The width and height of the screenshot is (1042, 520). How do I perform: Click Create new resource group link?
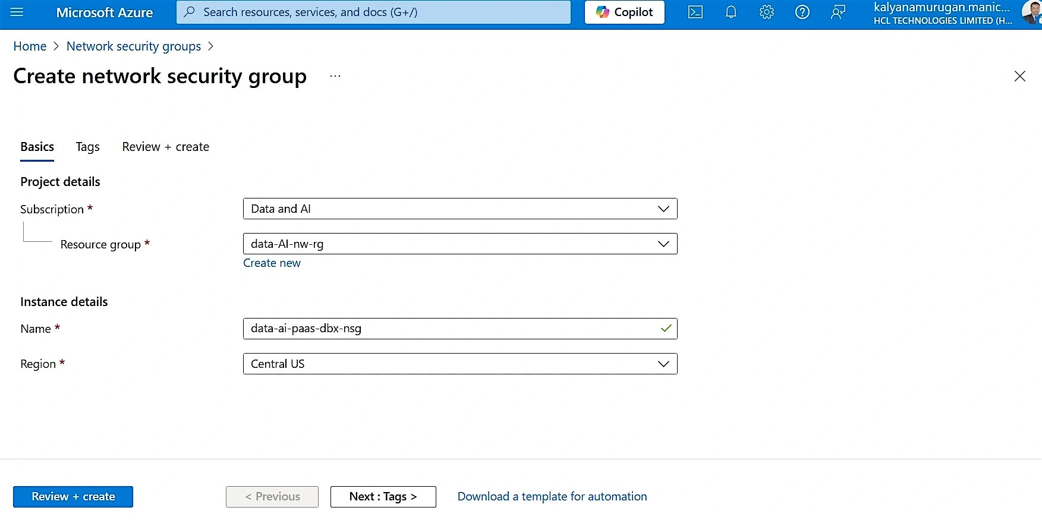coord(272,263)
